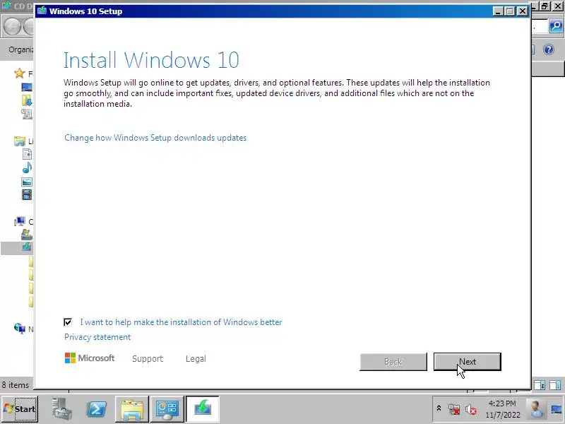Switch to Windows 10 Setup taskbar button

[202, 409]
